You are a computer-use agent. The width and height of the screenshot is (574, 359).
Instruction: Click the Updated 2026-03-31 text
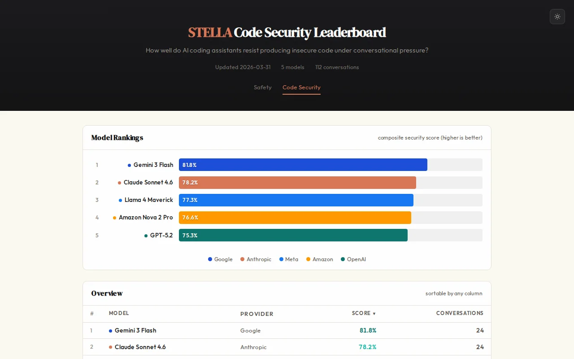(x=243, y=67)
